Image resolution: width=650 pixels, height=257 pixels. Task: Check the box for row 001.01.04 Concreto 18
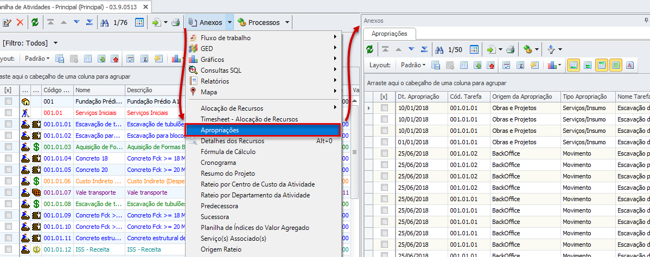[x=8, y=158]
